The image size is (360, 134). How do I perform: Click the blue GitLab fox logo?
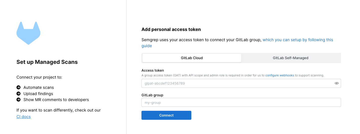[28, 33]
